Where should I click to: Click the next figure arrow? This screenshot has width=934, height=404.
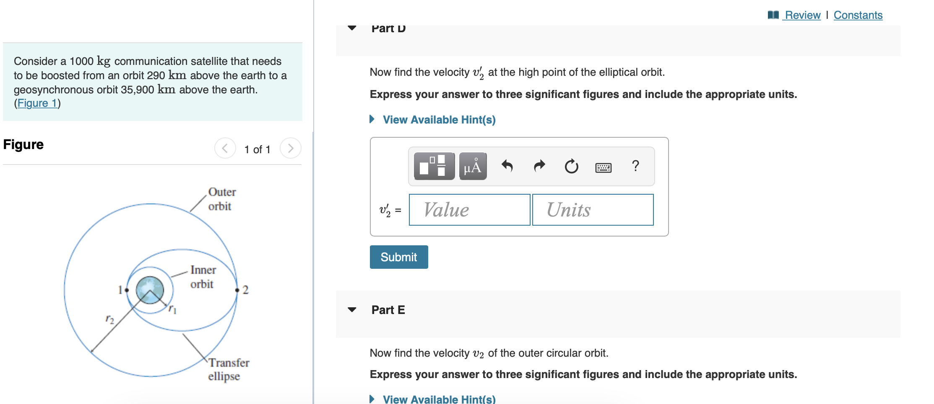coord(291,148)
